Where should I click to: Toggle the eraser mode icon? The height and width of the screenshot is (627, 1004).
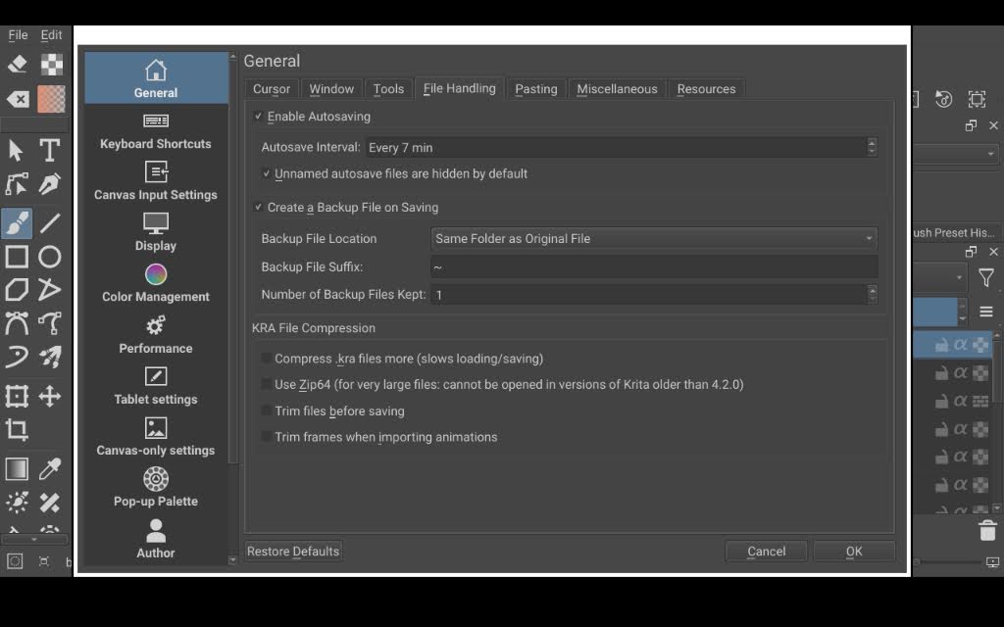[18, 64]
